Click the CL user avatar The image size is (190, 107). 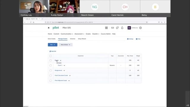pyautogui.click(x=129, y=28)
